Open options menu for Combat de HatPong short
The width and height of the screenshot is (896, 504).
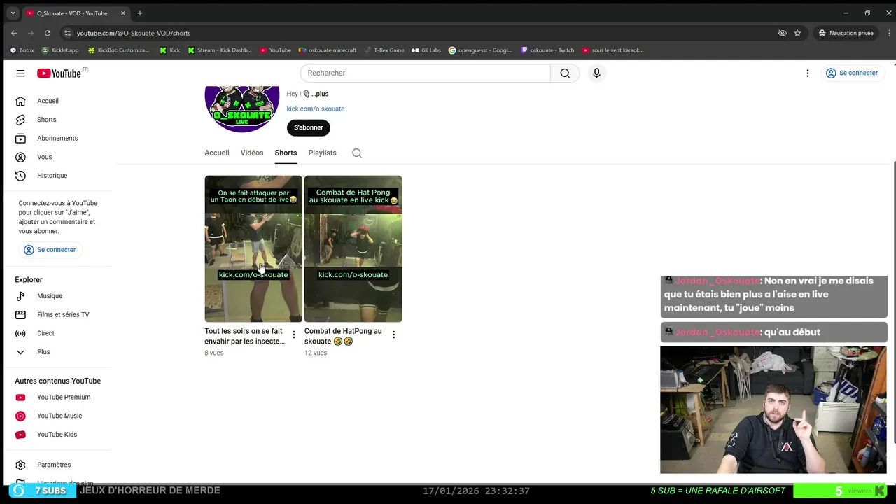(x=393, y=335)
